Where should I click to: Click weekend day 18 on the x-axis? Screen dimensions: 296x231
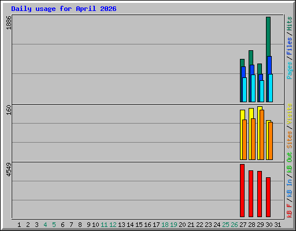[165, 225]
